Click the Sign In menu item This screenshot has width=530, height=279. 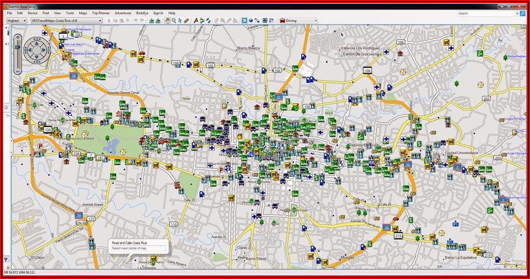pyautogui.click(x=158, y=13)
